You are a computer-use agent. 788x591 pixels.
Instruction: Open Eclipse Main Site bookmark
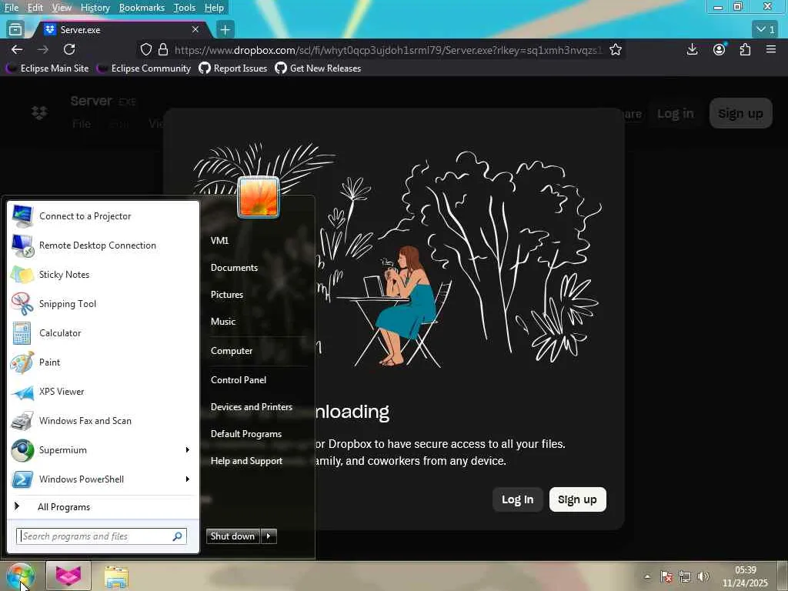[48, 68]
